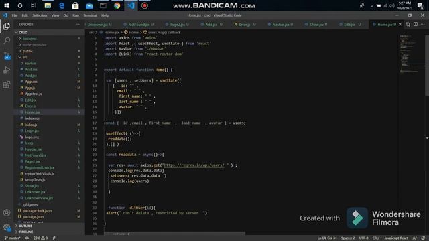
Task: Open Source Control view in activity bar
Action: [7, 56]
